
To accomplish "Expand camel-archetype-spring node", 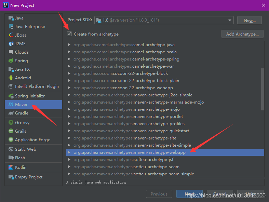I will (69, 59).
